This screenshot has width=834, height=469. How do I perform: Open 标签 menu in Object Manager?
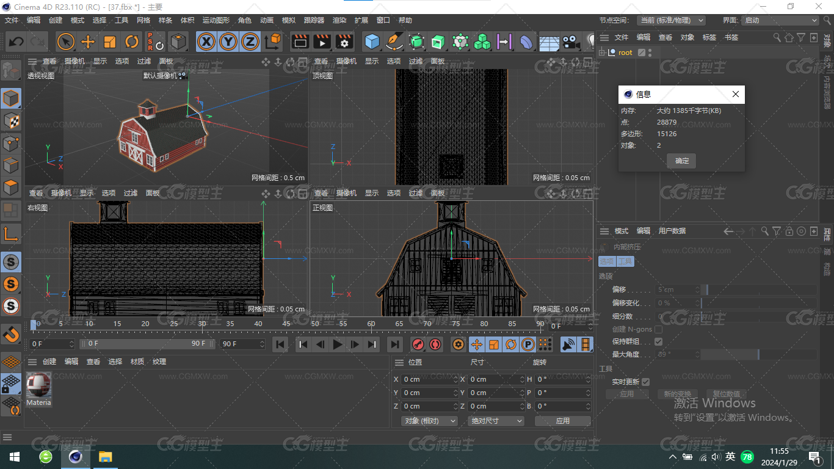pos(709,37)
